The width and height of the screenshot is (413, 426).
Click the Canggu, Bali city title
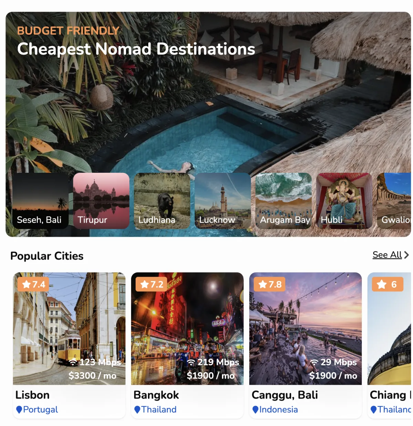point(285,395)
